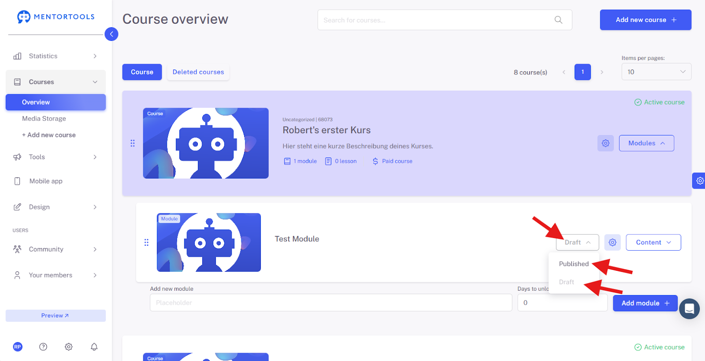Switch to the Course tab

142,72
